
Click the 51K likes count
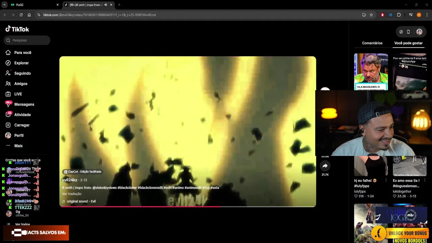[359, 196]
